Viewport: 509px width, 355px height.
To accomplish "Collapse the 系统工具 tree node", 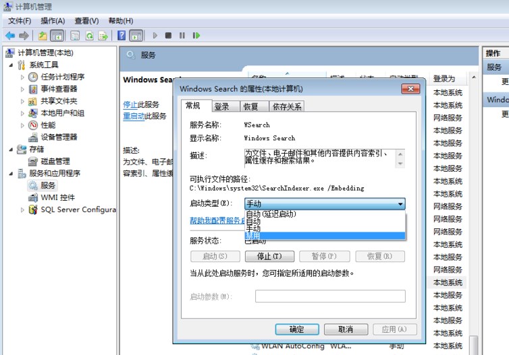I will [11, 65].
